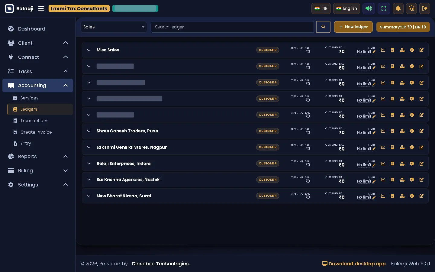Open the INR currency selector
The width and height of the screenshot is (435, 272).
[x=321, y=8]
